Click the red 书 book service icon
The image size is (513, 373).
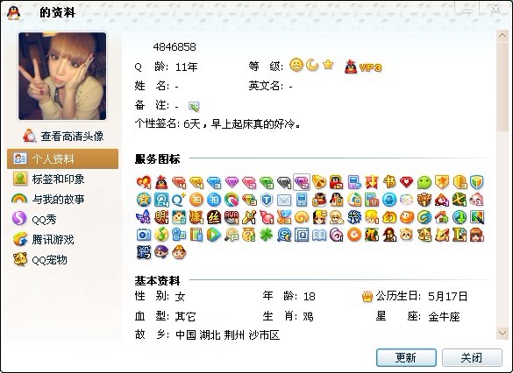pos(389,182)
